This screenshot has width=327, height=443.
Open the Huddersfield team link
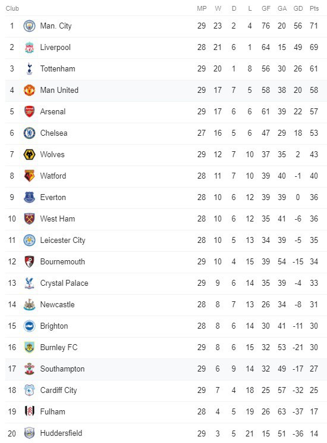pos(61,433)
